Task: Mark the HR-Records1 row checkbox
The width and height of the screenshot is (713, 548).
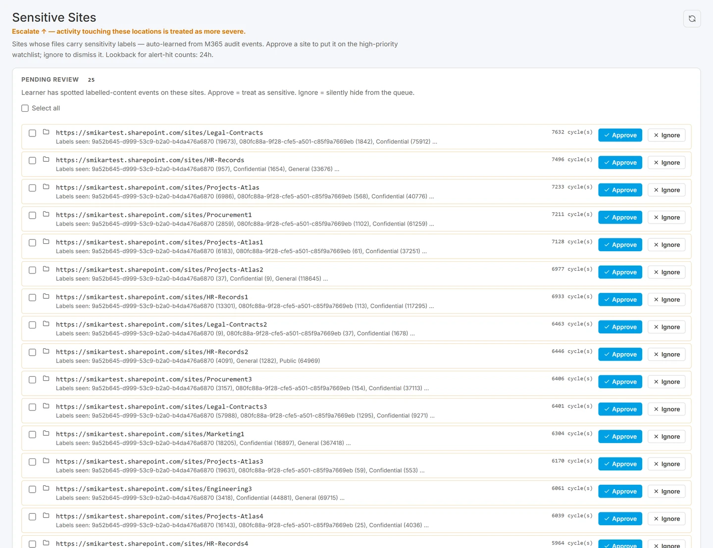Action: click(32, 298)
